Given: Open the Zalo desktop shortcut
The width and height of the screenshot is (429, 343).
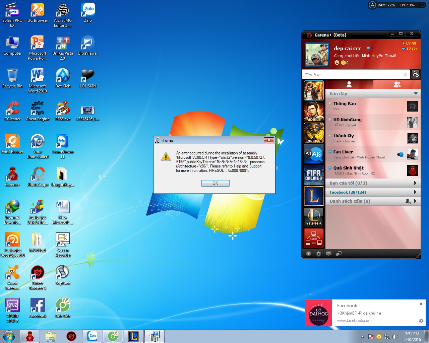Looking at the screenshot, I should pos(88,13).
